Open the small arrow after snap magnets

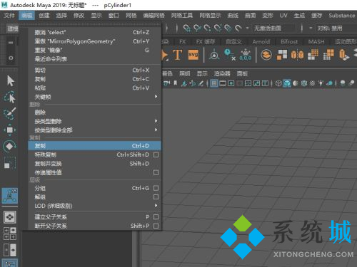click(x=247, y=28)
